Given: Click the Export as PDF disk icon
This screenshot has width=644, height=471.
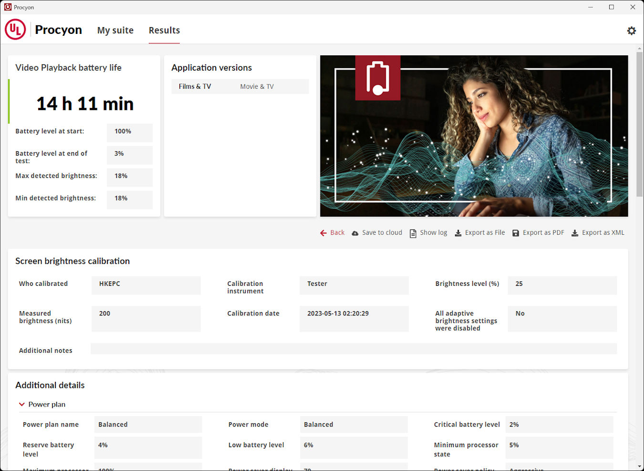Looking at the screenshot, I should (x=516, y=233).
